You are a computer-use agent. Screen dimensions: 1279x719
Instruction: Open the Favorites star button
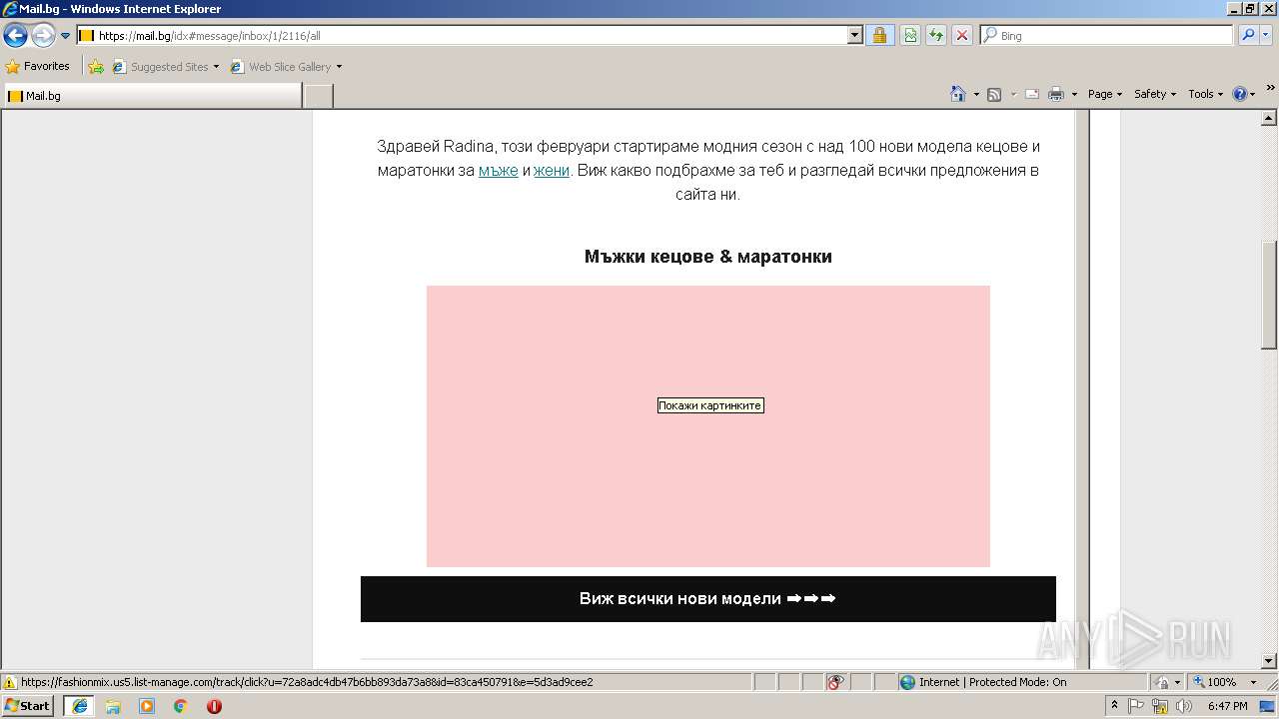tap(38, 67)
